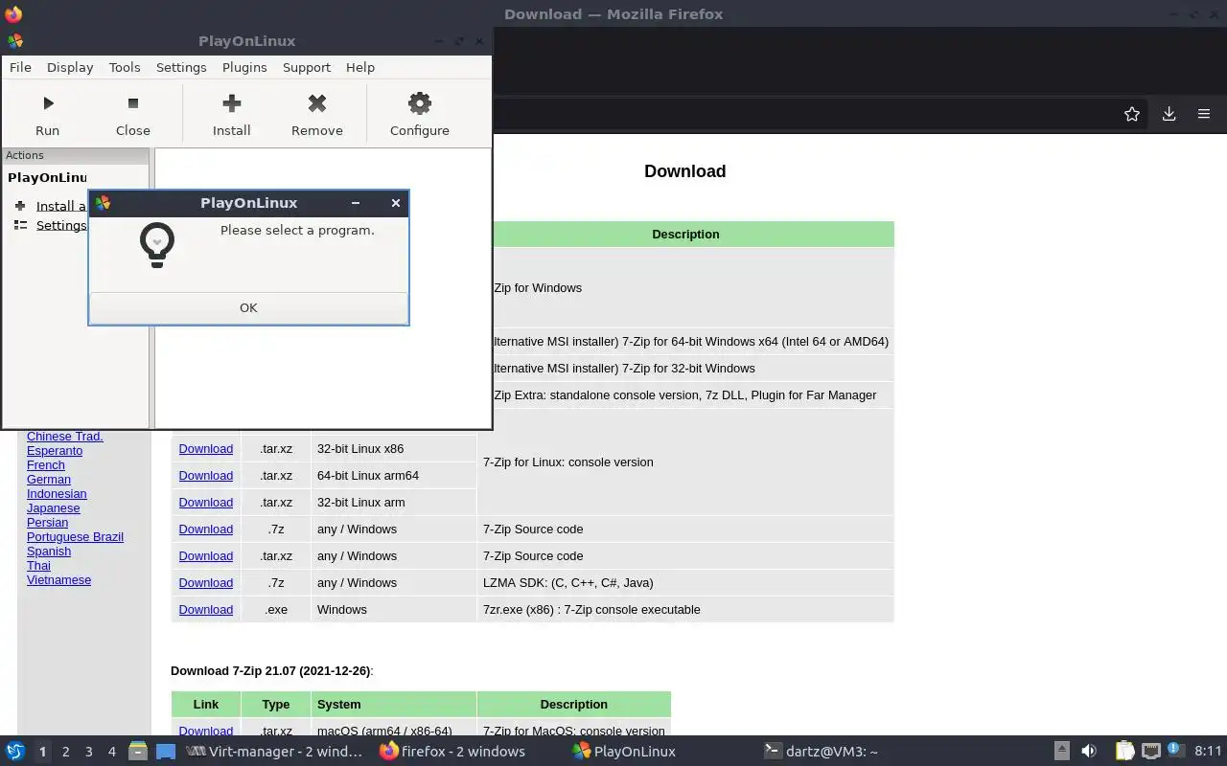1227x766 pixels.
Task: Select Indonesian language link
Action: [57, 493]
